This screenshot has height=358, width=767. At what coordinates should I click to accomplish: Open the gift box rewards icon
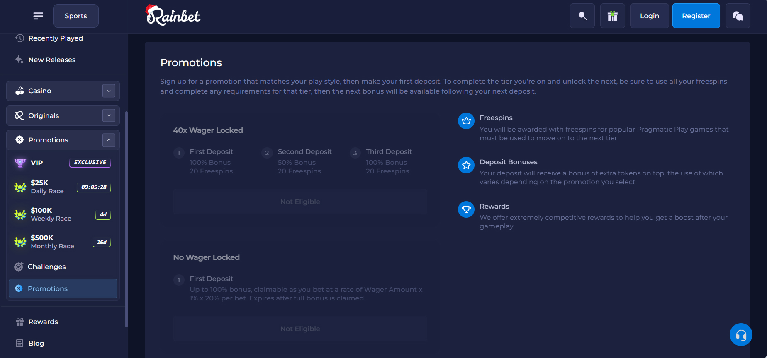[x=612, y=16]
